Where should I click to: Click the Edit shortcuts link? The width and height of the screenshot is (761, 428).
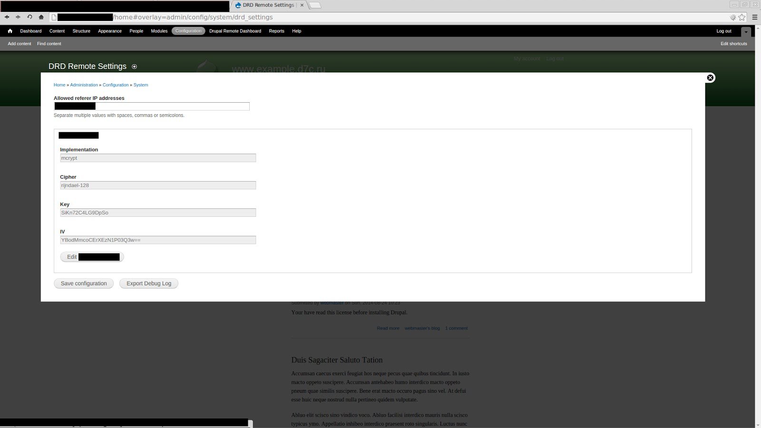pos(734,43)
